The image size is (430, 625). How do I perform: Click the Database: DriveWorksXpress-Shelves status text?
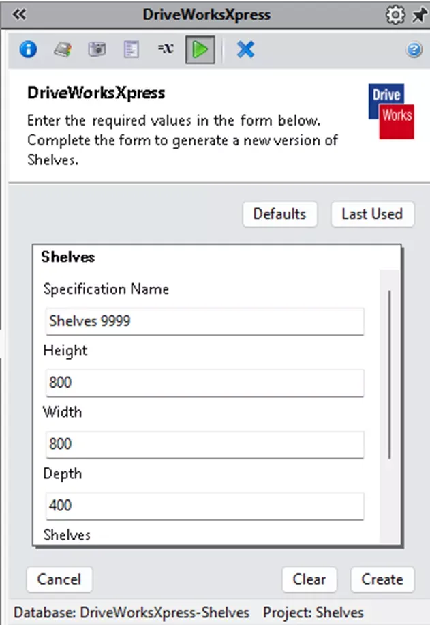(132, 613)
